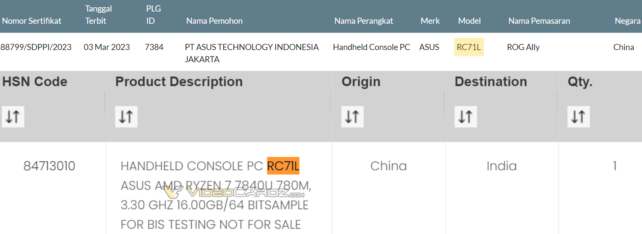Screen dimensions: 642x234
Task: Click the Nama Pemasaran column header
Action: [x=539, y=21]
